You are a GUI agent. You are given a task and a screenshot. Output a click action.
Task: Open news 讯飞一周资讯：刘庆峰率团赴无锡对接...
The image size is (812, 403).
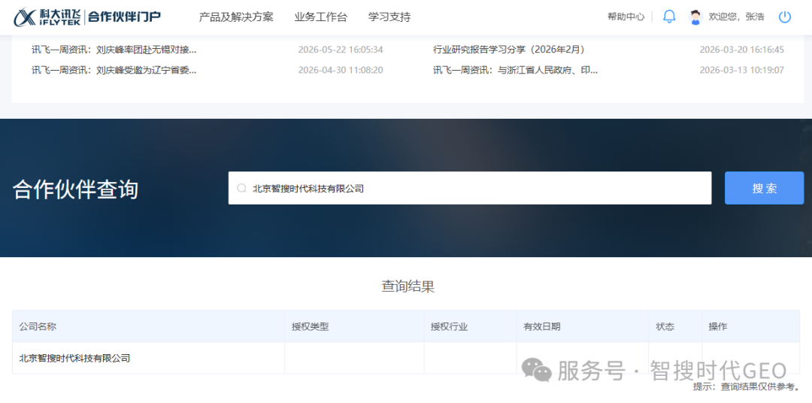tap(114, 50)
